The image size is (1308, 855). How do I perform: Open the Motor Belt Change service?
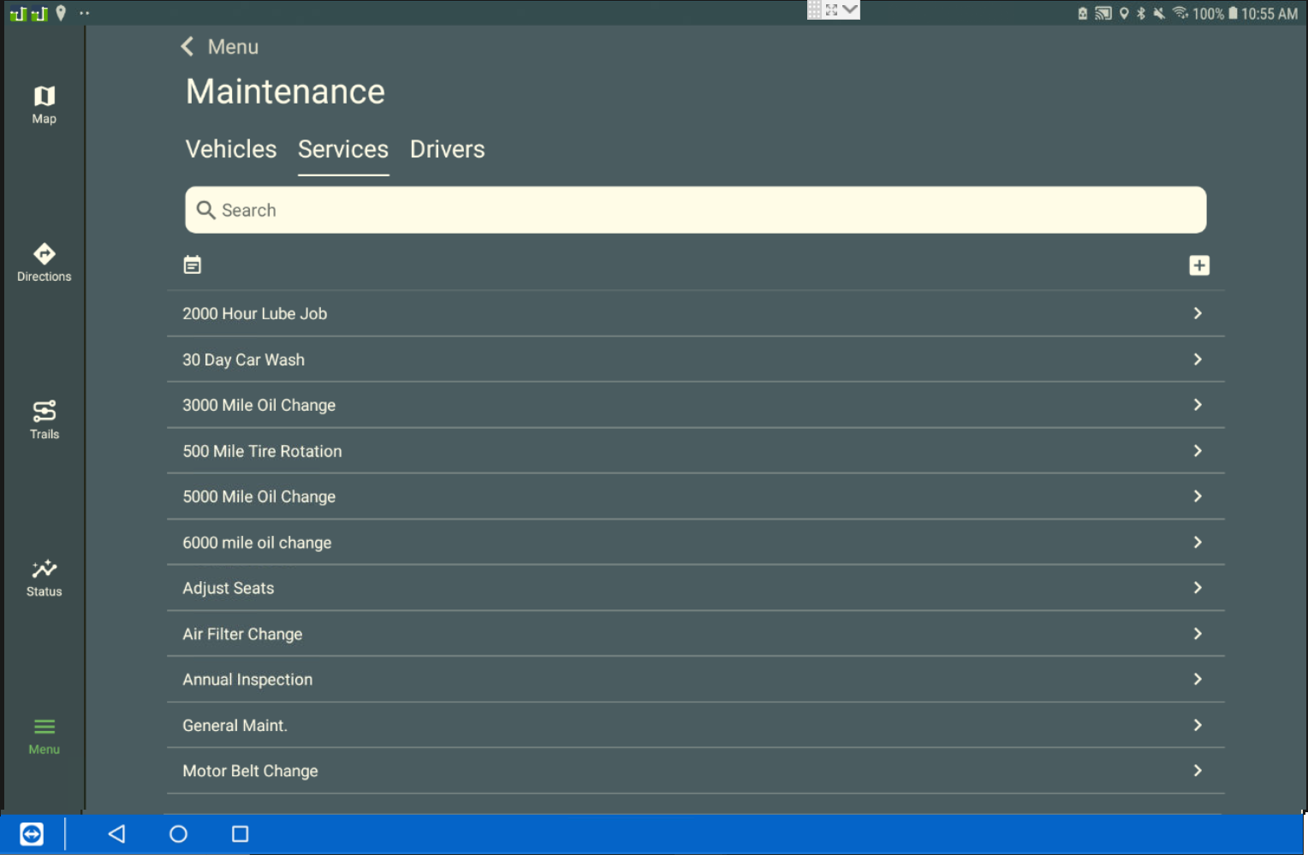250,771
